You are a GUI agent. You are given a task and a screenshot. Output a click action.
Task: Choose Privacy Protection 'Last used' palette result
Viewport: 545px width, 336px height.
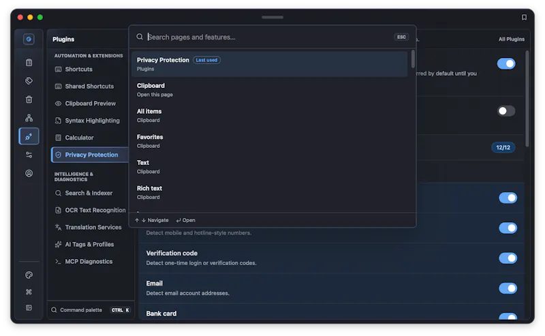point(269,64)
